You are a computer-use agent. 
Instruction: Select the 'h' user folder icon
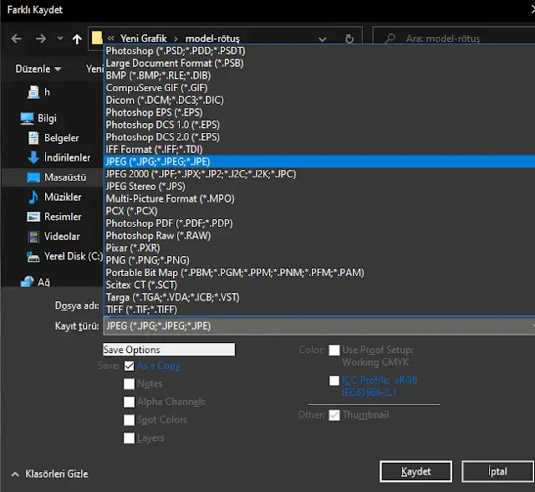pos(33,92)
